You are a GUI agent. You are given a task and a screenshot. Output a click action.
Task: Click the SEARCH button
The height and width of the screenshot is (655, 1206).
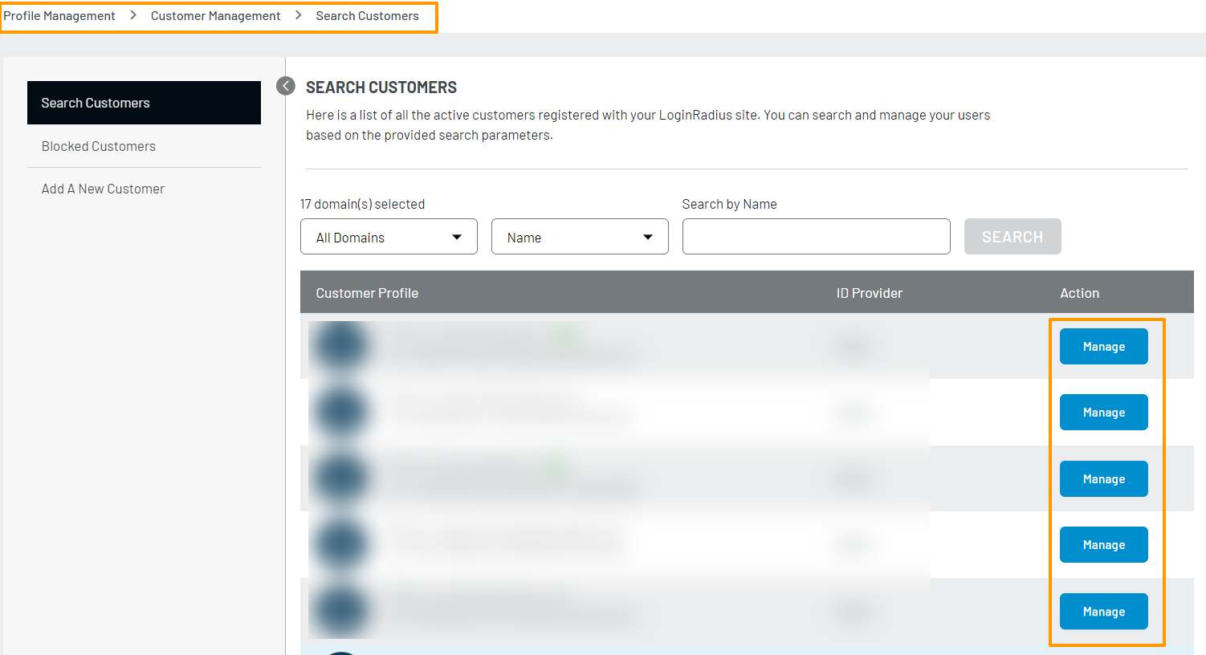[x=1012, y=236]
